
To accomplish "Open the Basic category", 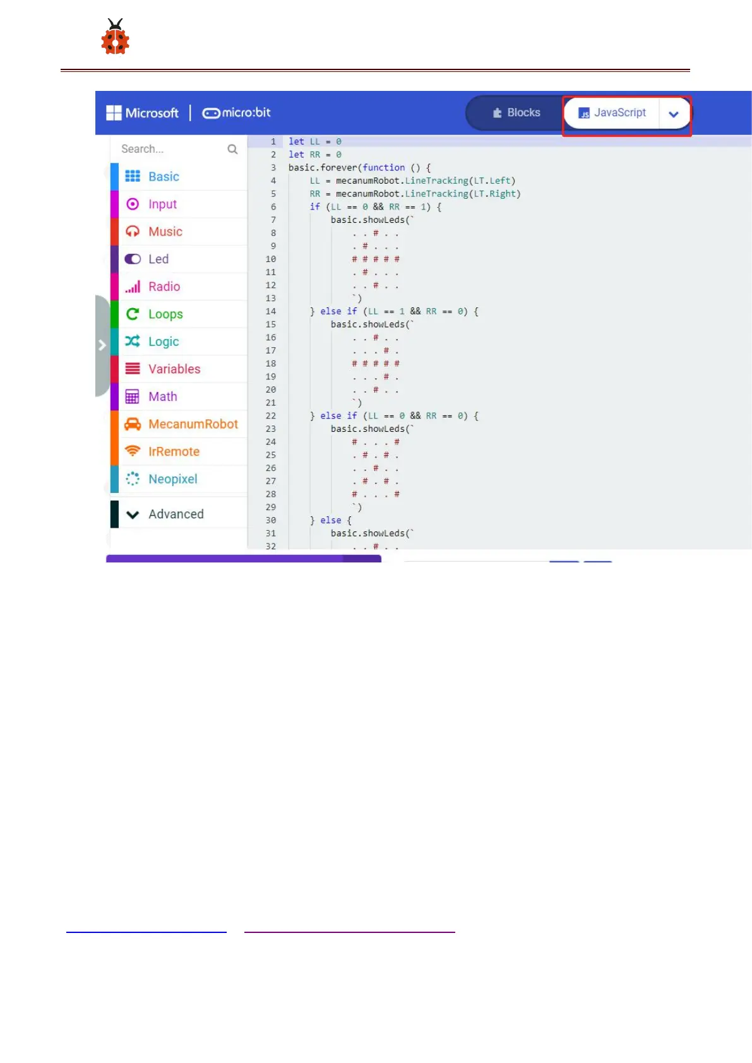I will coord(179,177).
